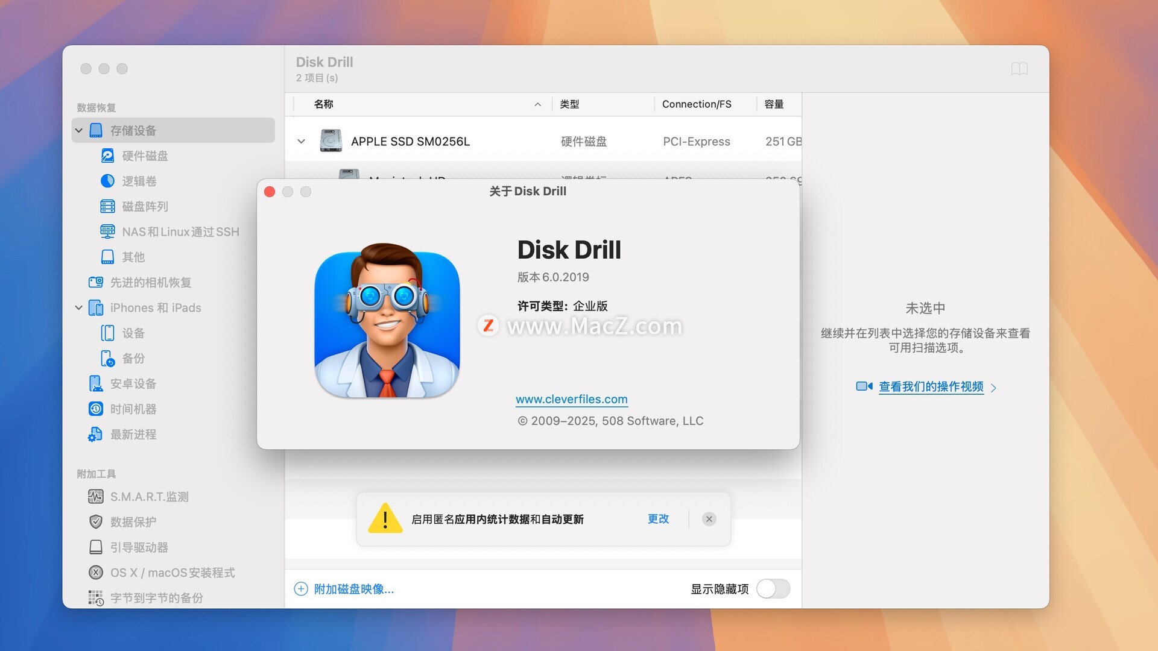Click 查看我们的操作视频 video link
Image resolution: width=1158 pixels, height=651 pixels.
tap(931, 386)
